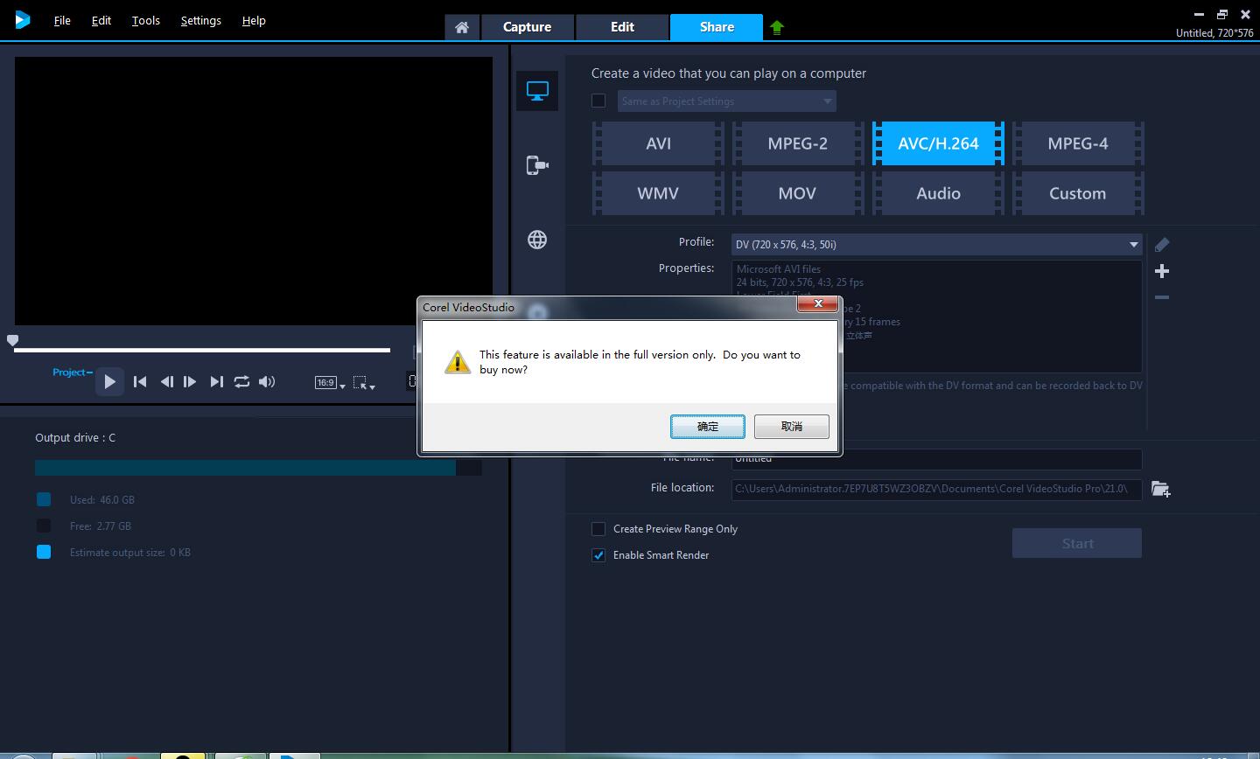Disable the Enable Smart Render checkbox

click(598, 555)
